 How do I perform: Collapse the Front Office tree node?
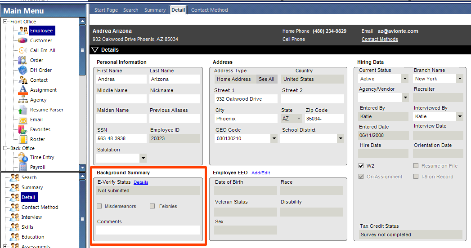click(x=5, y=22)
